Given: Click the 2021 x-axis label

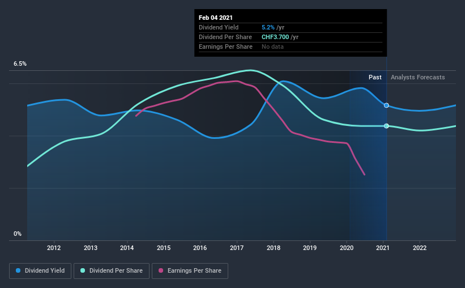Looking at the screenshot, I should click(383, 248).
